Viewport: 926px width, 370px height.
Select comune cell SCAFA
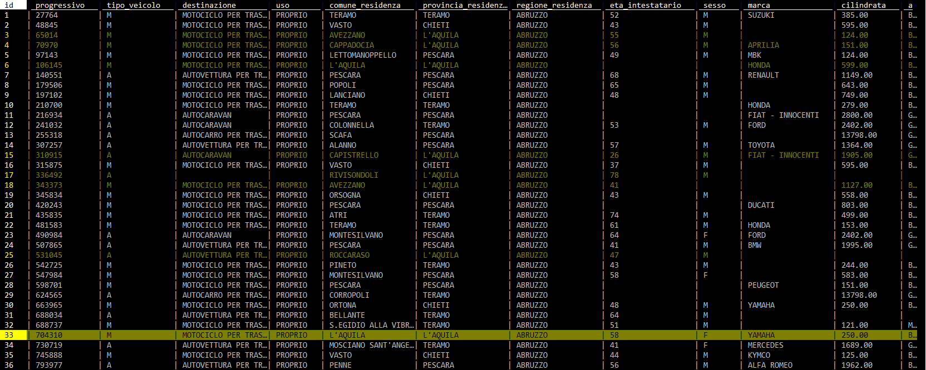[x=341, y=135]
